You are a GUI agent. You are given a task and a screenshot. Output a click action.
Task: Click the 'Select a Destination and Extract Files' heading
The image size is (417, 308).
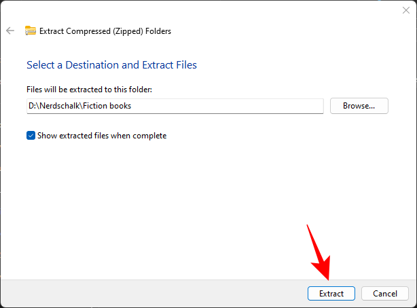click(x=111, y=65)
